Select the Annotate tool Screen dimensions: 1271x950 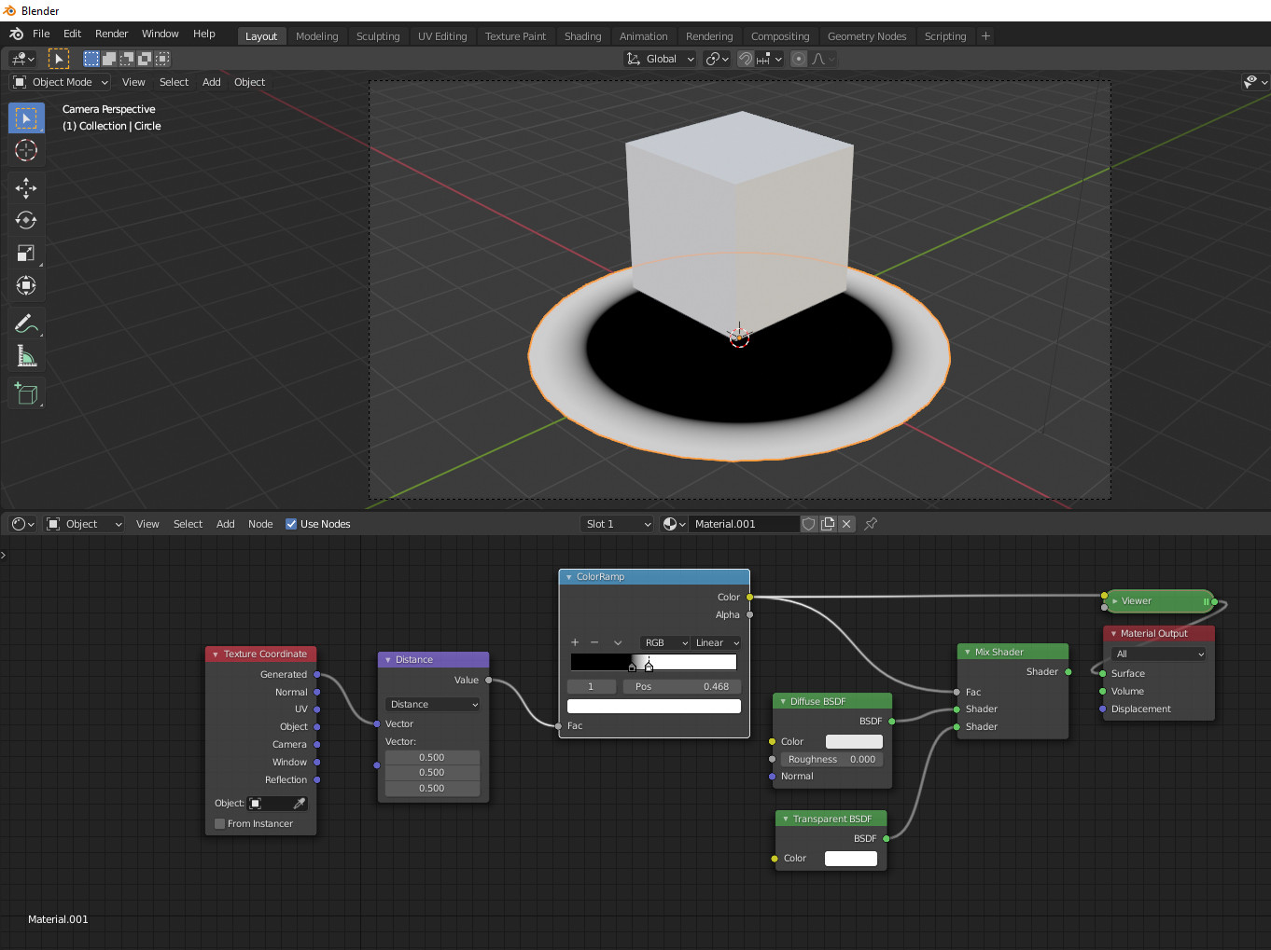click(x=26, y=323)
